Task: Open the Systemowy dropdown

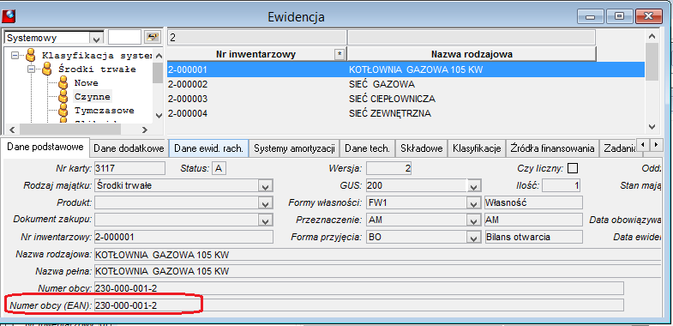Action: [x=97, y=38]
